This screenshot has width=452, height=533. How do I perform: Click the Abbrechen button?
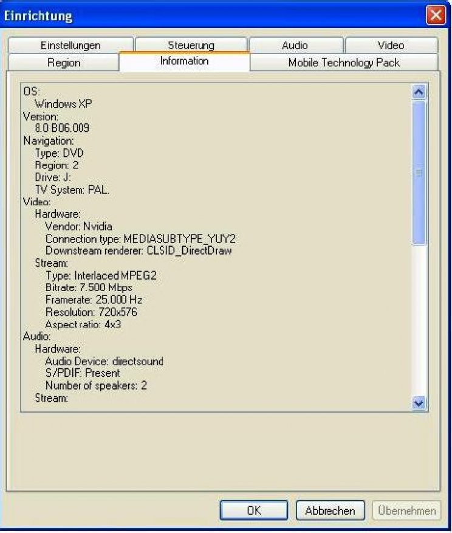coord(330,511)
